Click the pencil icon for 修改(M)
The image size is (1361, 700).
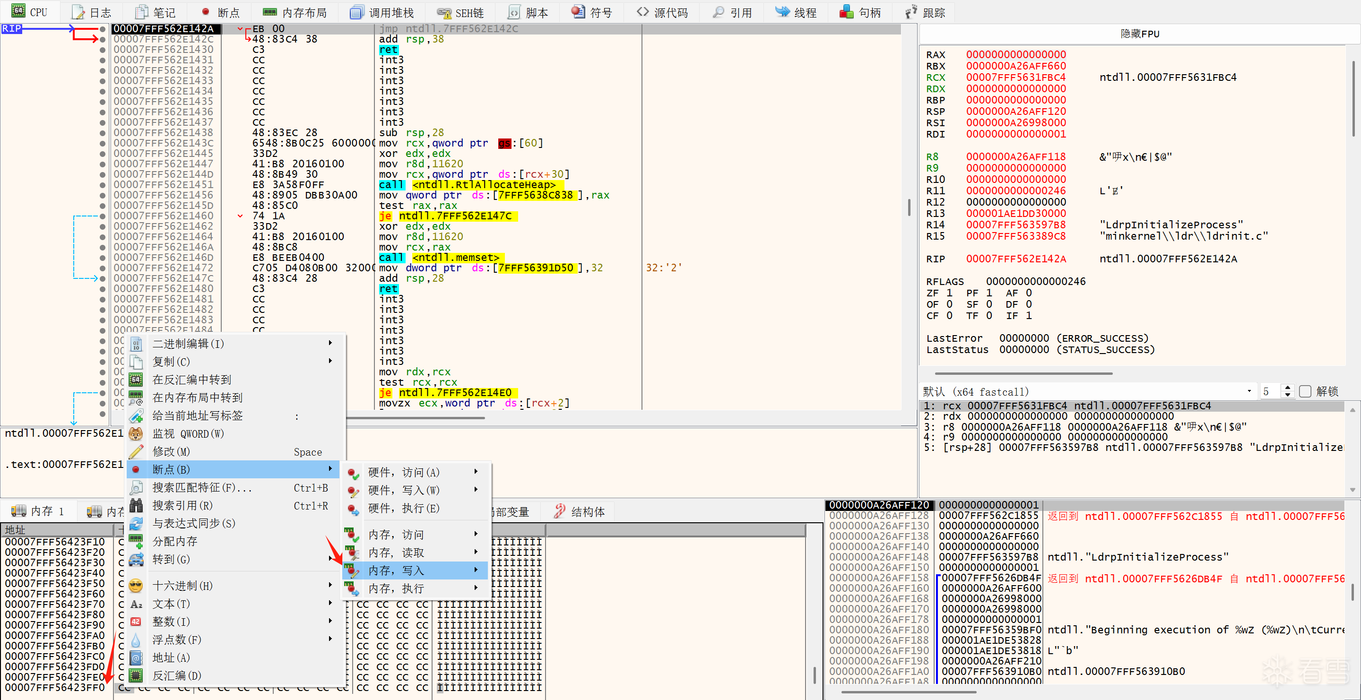136,452
